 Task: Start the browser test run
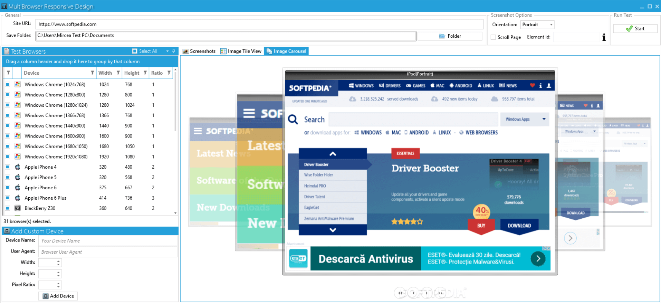(x=635, y=29)
